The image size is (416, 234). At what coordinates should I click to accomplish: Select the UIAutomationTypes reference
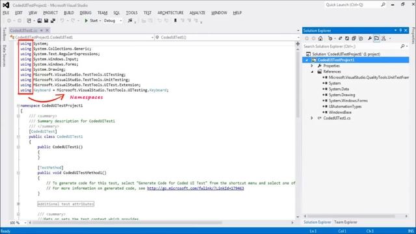[345, 107]
